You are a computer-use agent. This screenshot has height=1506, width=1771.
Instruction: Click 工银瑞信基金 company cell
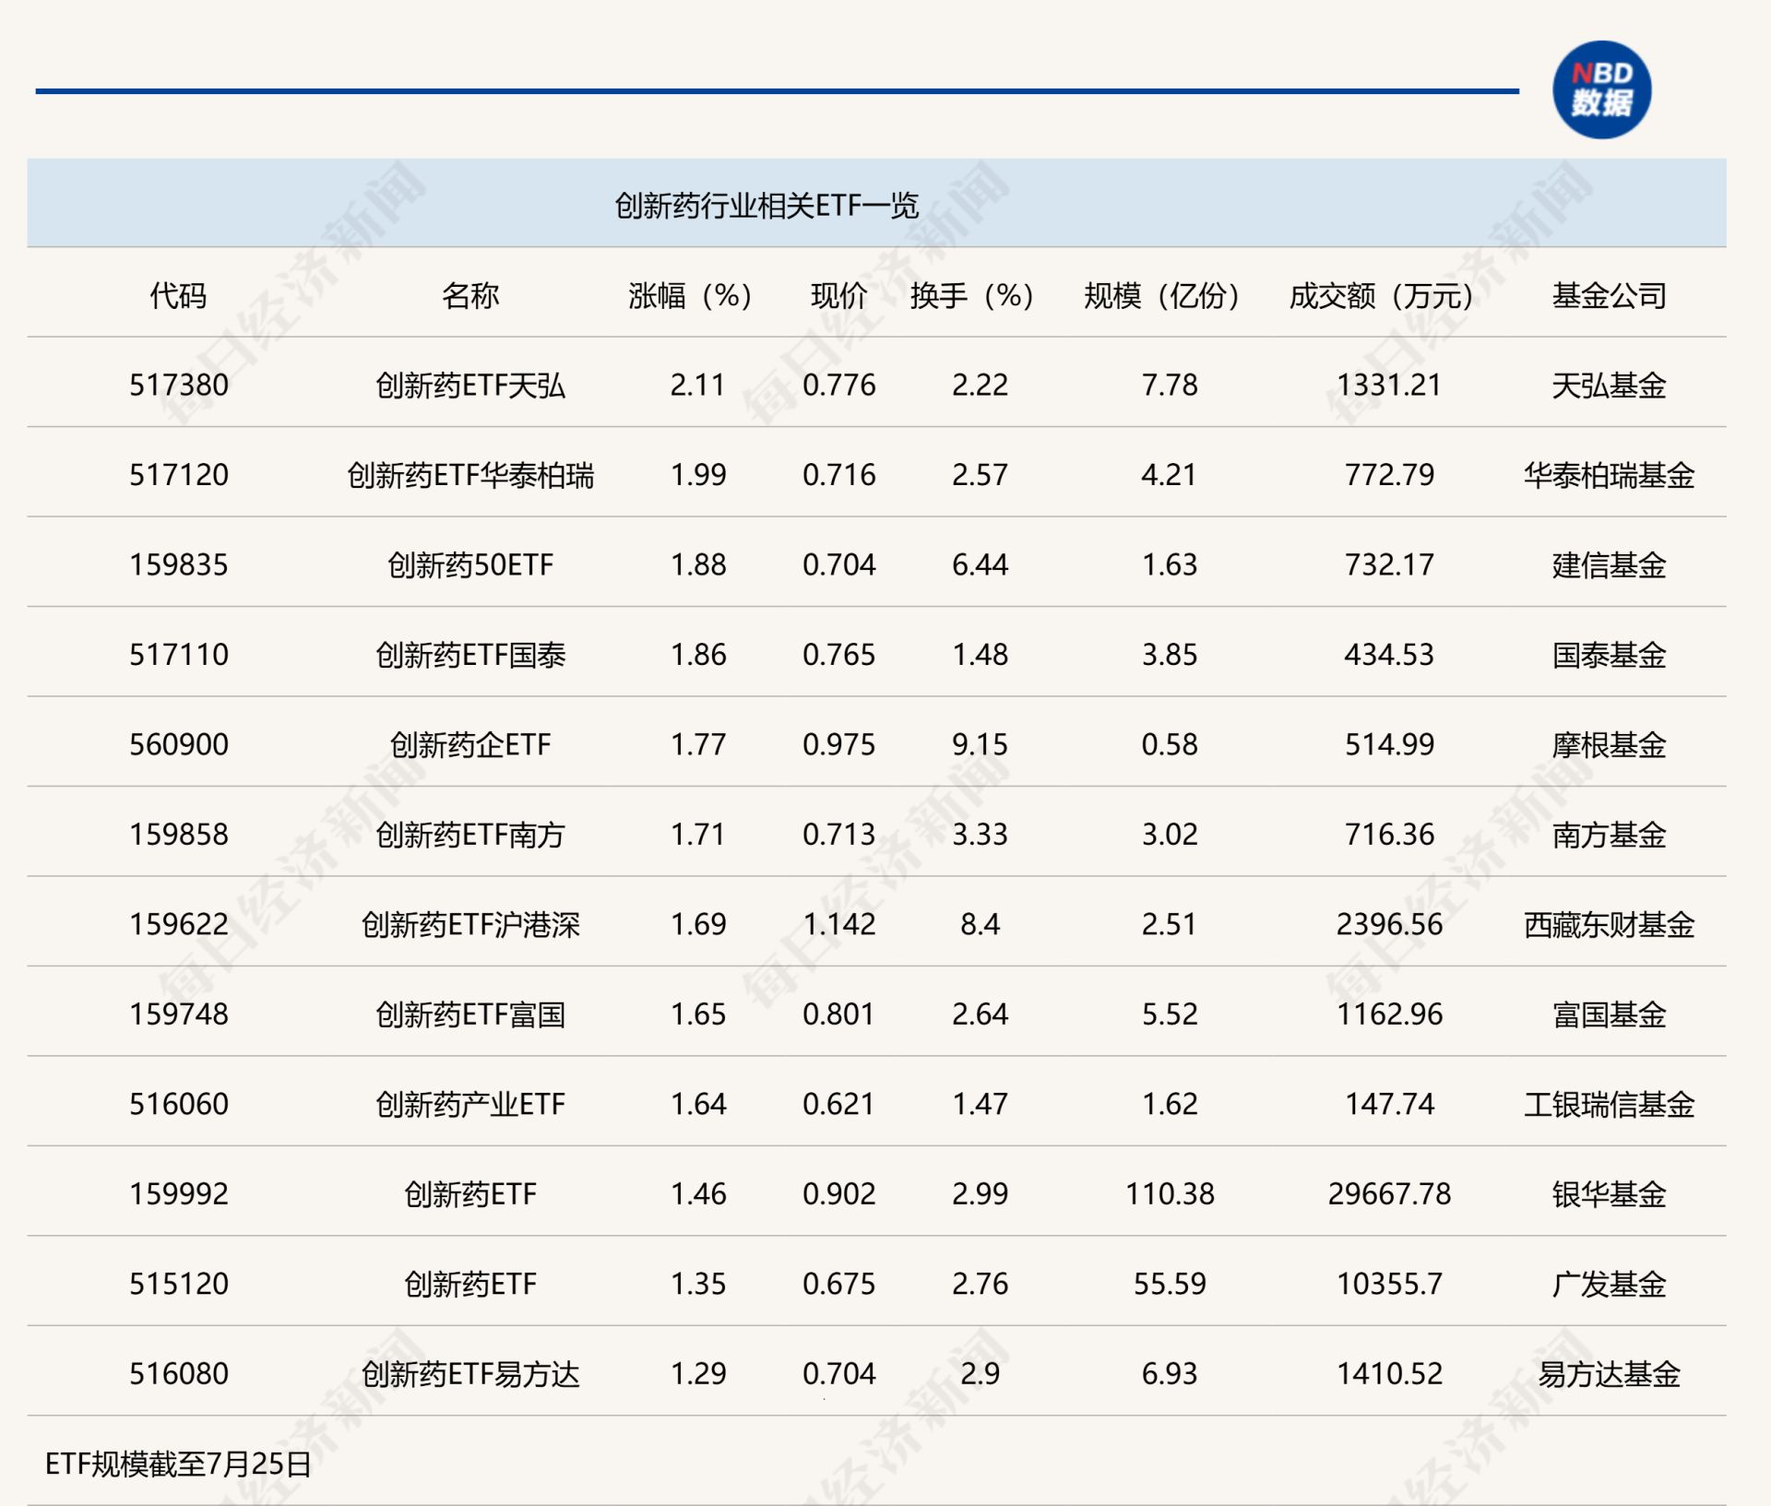[x=1609, y=1104]
